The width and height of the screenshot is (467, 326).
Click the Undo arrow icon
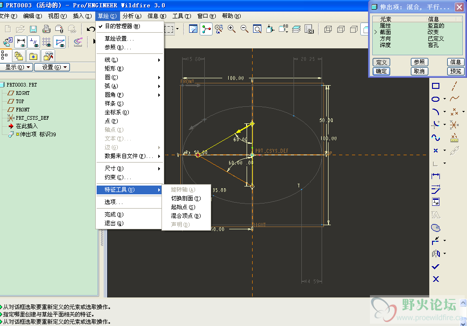click(x=91, y=29)
